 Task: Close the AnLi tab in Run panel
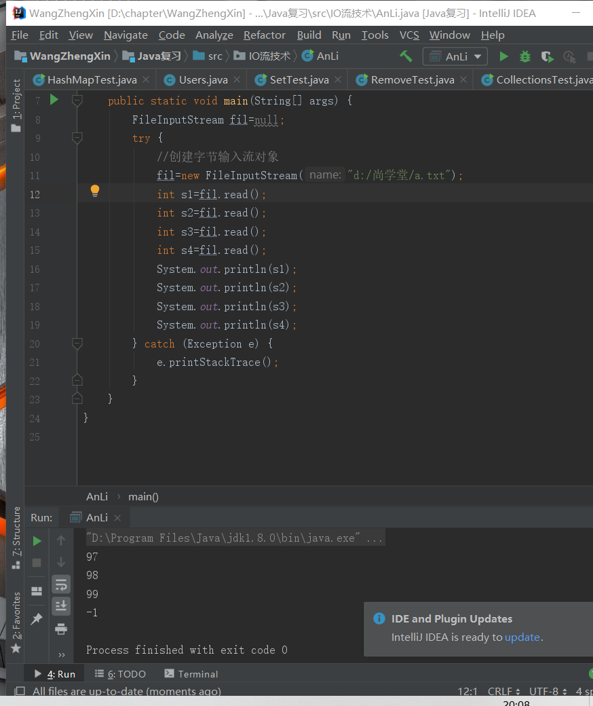point(117,518)
